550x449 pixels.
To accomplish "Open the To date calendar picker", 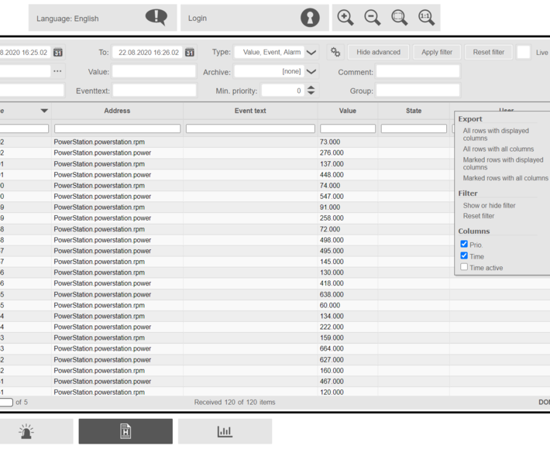I will 189,53.
